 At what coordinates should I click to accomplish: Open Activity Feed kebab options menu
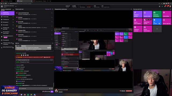pos(53,9)
